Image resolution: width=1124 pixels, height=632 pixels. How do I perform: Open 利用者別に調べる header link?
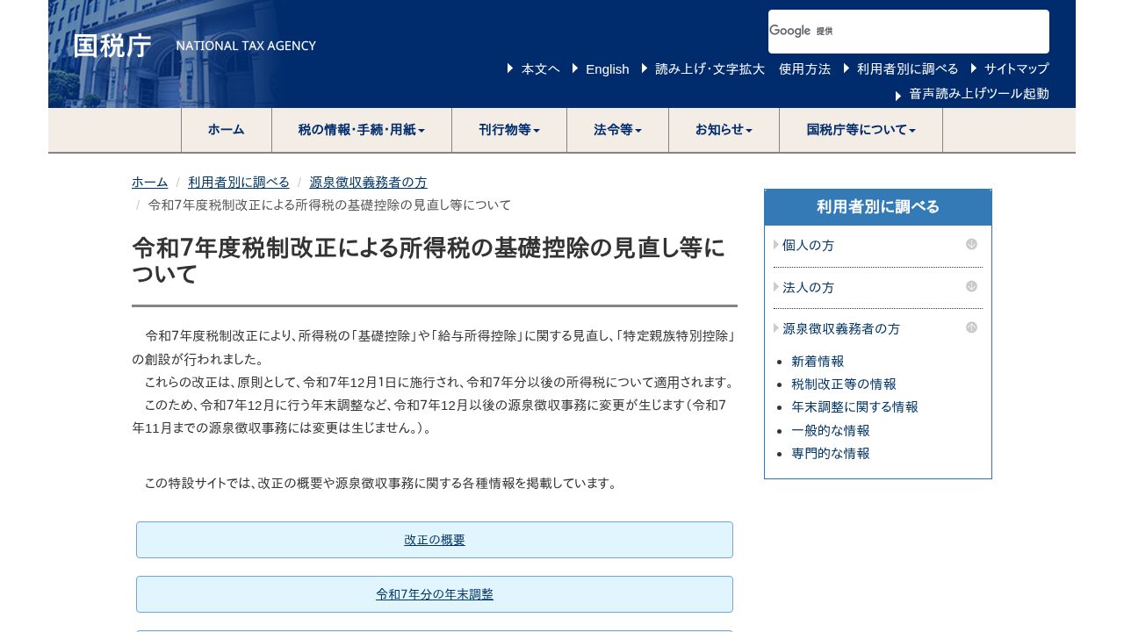(x=908, y=69)
